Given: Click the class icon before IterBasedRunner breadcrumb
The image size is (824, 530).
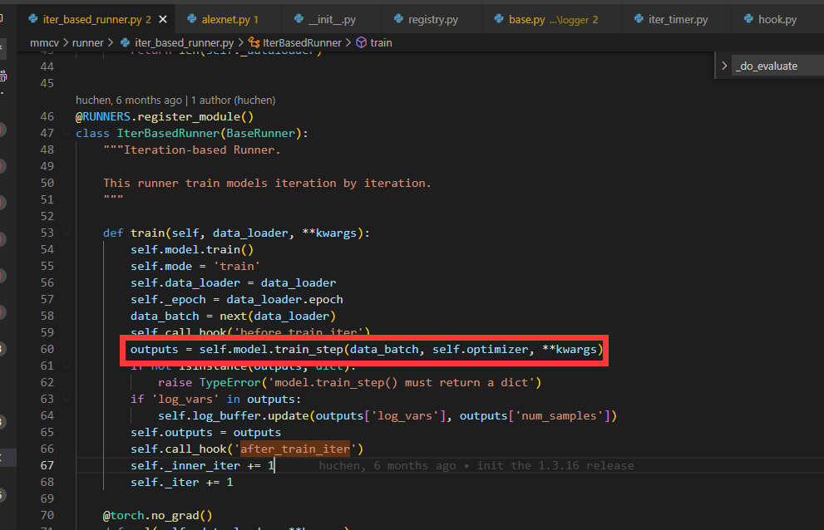Looking at the screenshot, I should (x=254, y=42).
